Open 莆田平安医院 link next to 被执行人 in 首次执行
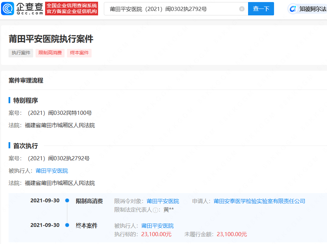 (x=52, y=171)
